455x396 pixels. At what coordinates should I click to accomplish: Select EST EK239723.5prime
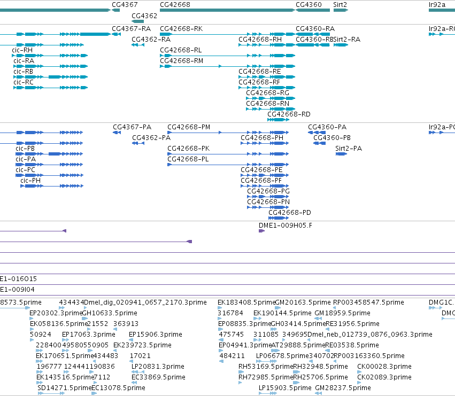pos(142,346)
